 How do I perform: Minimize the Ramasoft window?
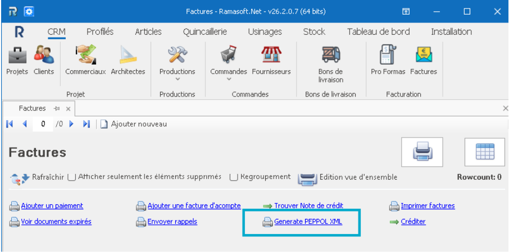[437, 12]
